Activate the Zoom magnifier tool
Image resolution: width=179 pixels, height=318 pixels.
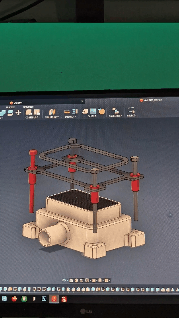[x=82, y=281]
